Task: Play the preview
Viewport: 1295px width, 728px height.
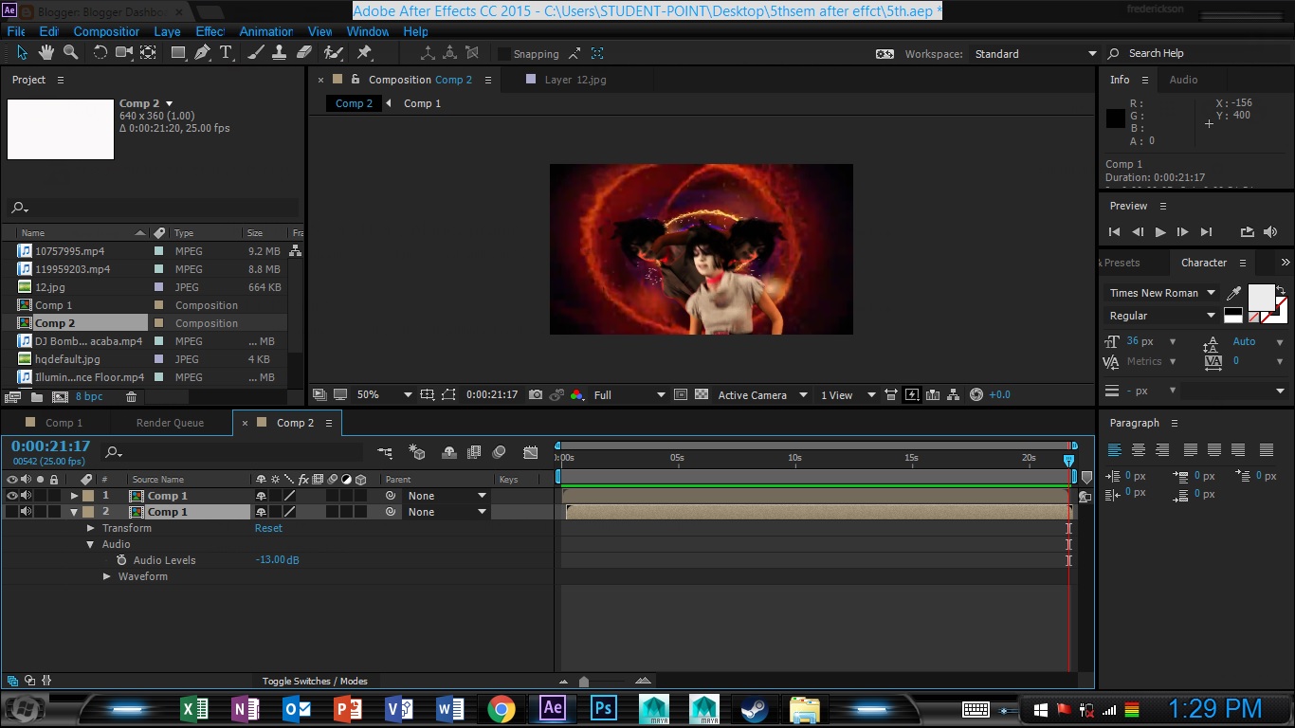Action: coord(1159,232)
